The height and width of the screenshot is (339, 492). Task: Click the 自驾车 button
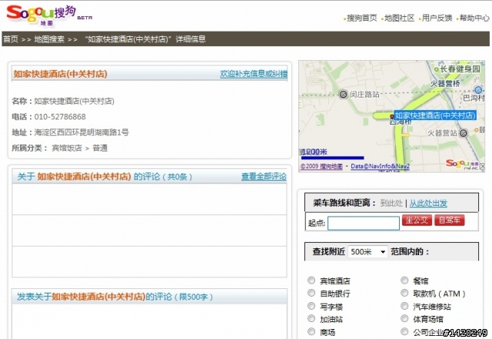(x=449, y=221)
